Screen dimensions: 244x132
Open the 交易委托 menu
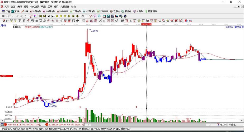pos(65,7)
